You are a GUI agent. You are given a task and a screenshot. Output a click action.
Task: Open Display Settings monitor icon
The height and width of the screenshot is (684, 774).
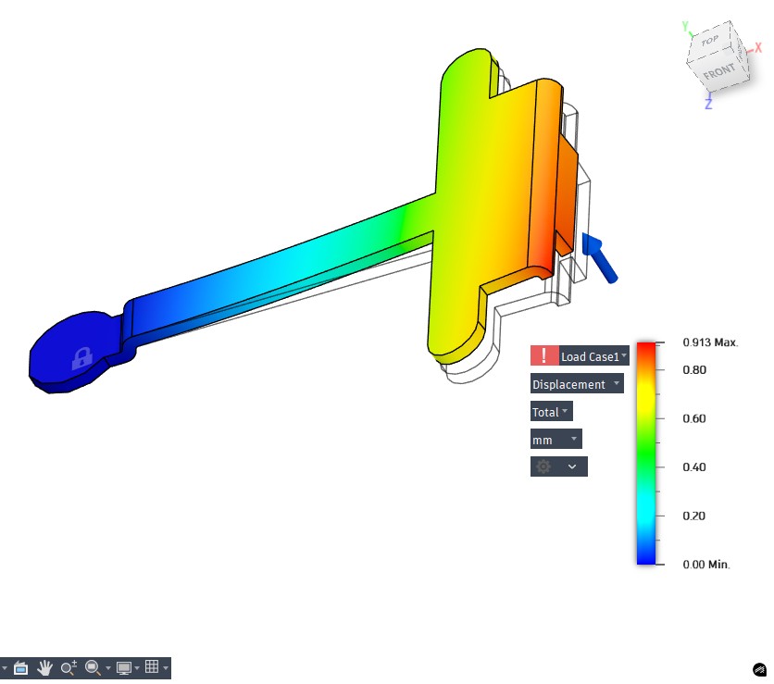[x=124, y=667]
